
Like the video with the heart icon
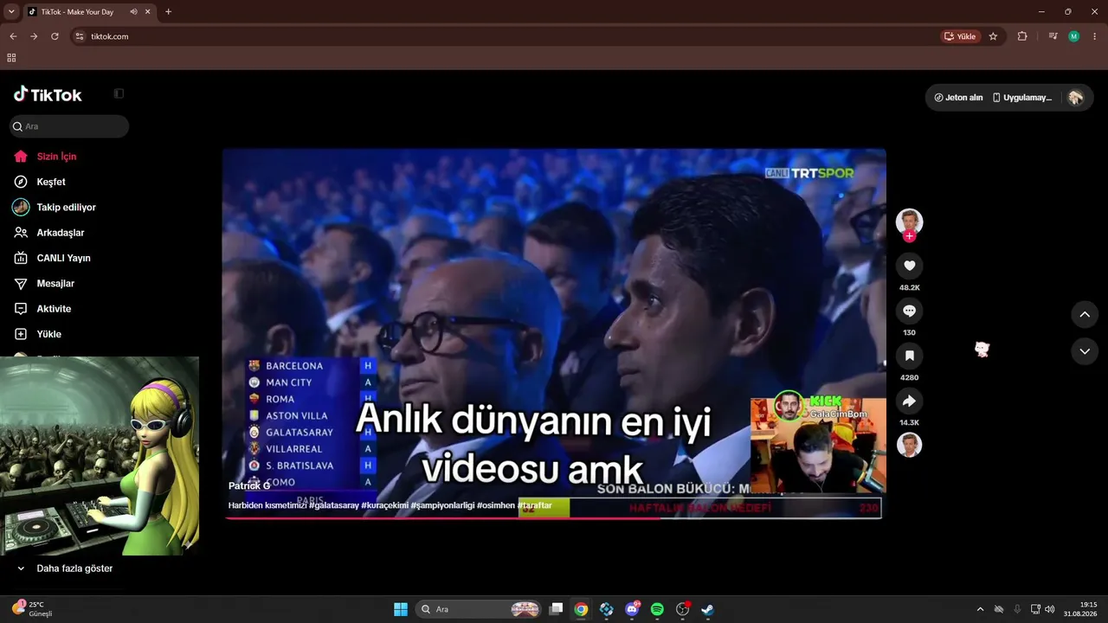point(909,266)
